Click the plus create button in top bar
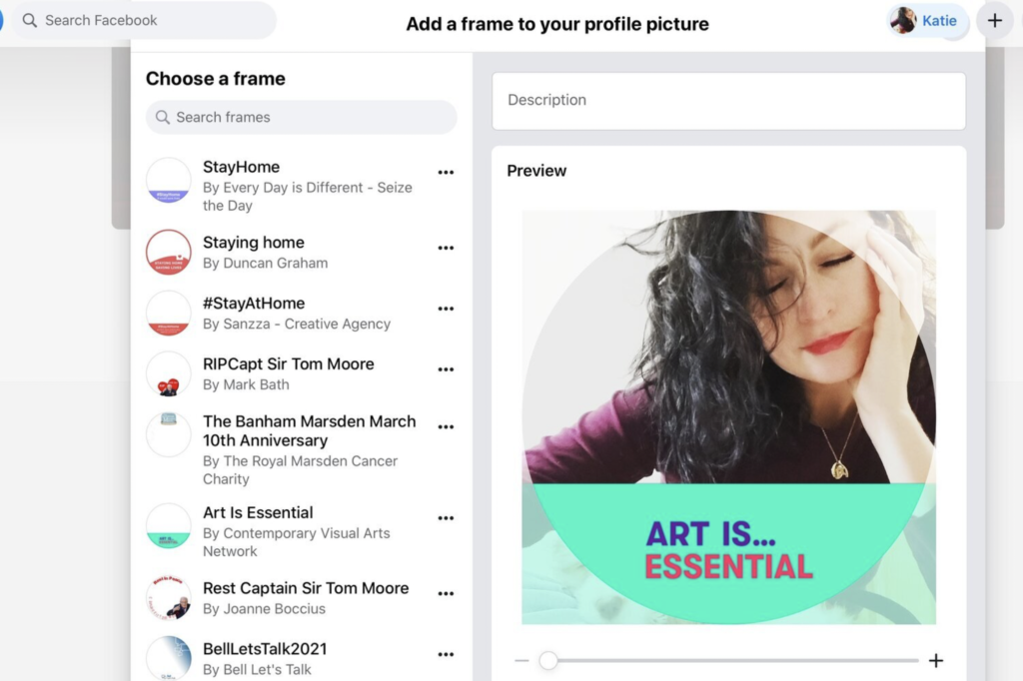The height and width of the screenshot is (681, 1023). tap(994, 21)
